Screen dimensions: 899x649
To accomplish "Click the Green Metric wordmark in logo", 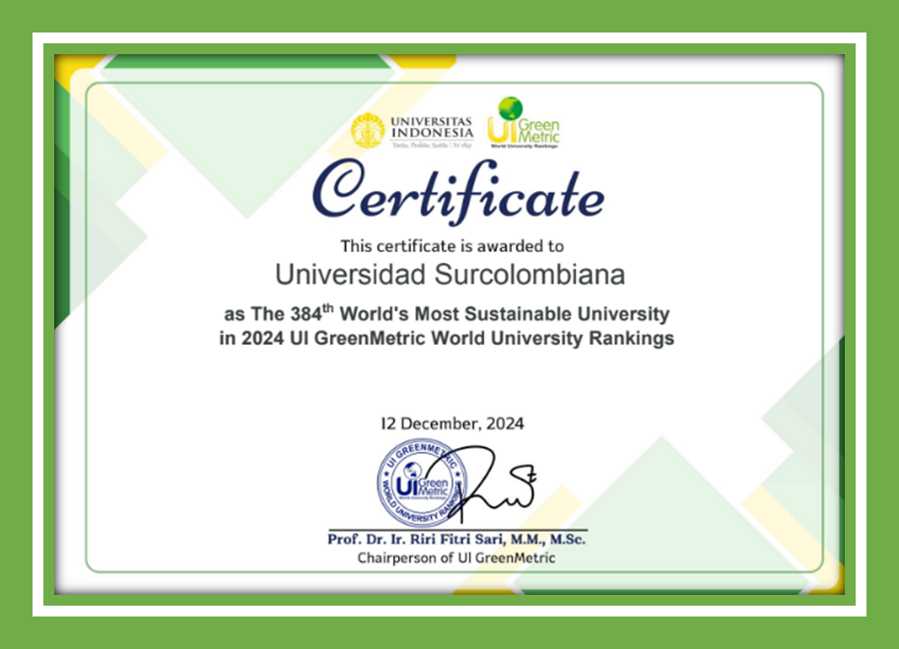I will [538, 131].
